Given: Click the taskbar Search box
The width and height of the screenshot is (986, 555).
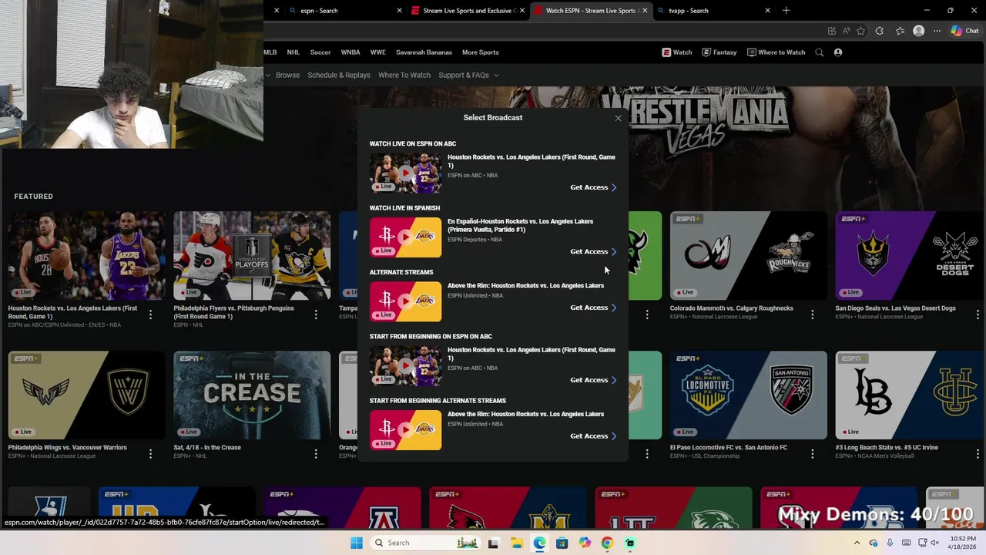Looking at the screenshot, I should click(425, 543).
